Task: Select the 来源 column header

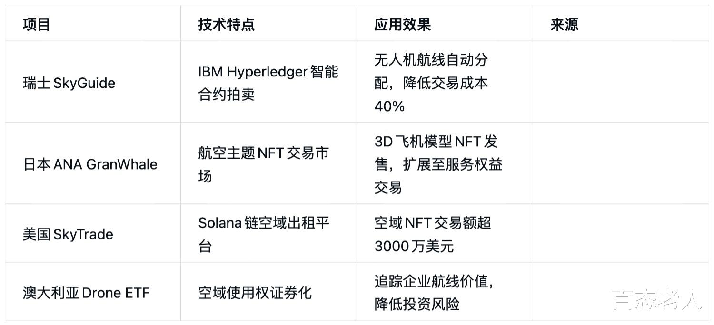Action: point(565,24)
